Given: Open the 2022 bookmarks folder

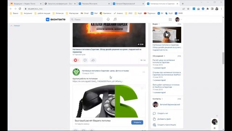Looking at the screenshot, I should 129,13.
